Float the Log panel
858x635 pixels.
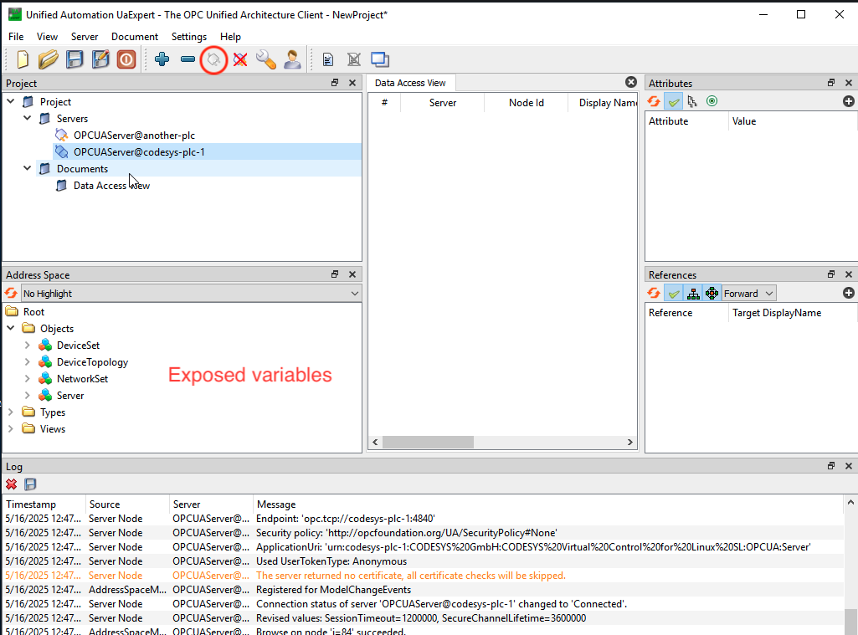click(831, 465)
